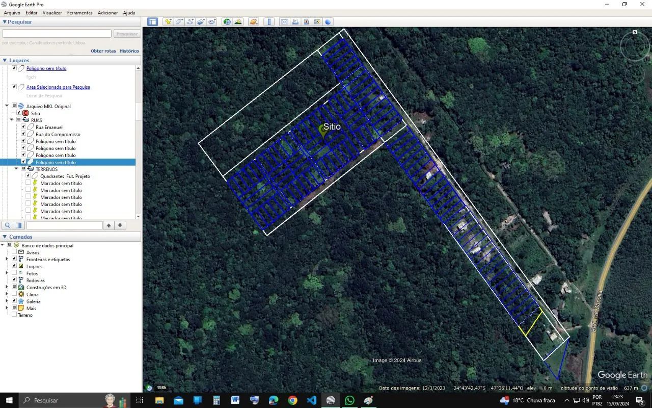Open Google Chrome from the taskbar
The image size is (652, 408).
(x=292, y=400)
